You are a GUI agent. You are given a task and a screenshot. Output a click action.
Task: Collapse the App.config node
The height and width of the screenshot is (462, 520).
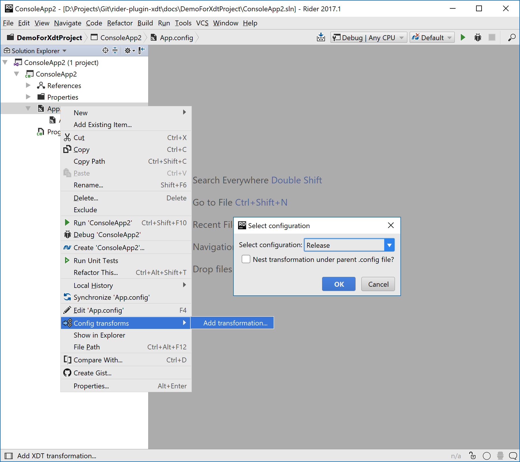point(28,109)
